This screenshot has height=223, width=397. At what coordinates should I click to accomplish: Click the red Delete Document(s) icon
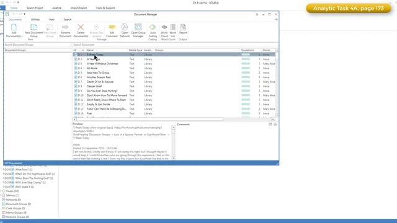click(x=81, y=27)
